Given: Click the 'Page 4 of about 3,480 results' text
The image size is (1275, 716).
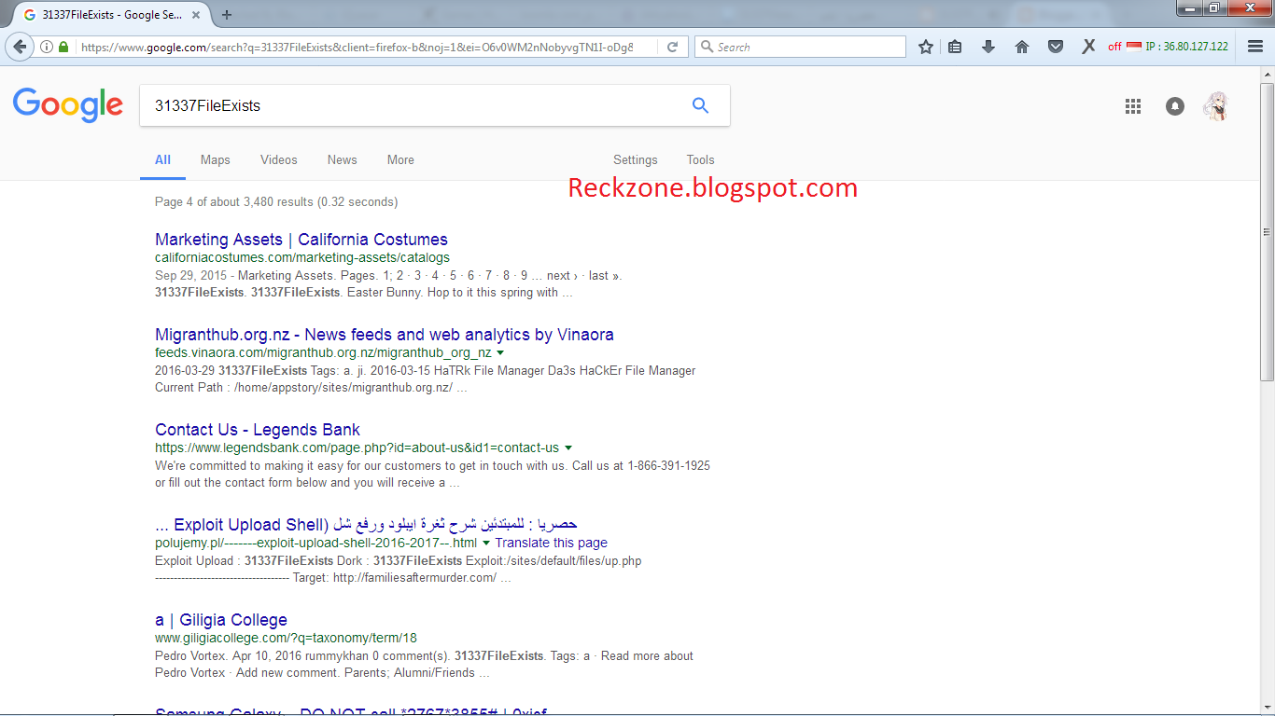Looking at the screenshot, I should (x=276, y=201).
